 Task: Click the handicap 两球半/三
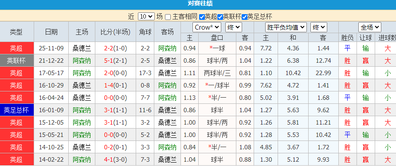coord(217,73)
